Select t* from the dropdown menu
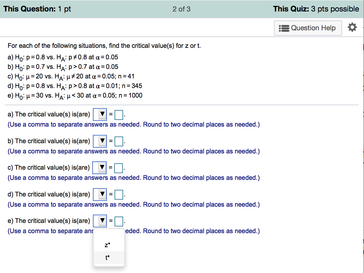364x273 pixels. [108, 258]
